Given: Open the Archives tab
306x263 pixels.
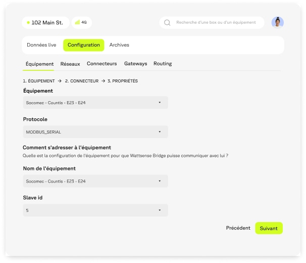Looking at the screenshot, I should coord(119,45).
